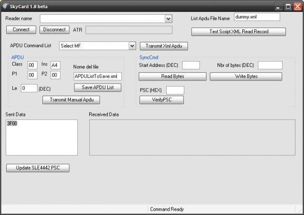
Task: Click the PSC (HEX) input field
Action: (x=175, y=90)
